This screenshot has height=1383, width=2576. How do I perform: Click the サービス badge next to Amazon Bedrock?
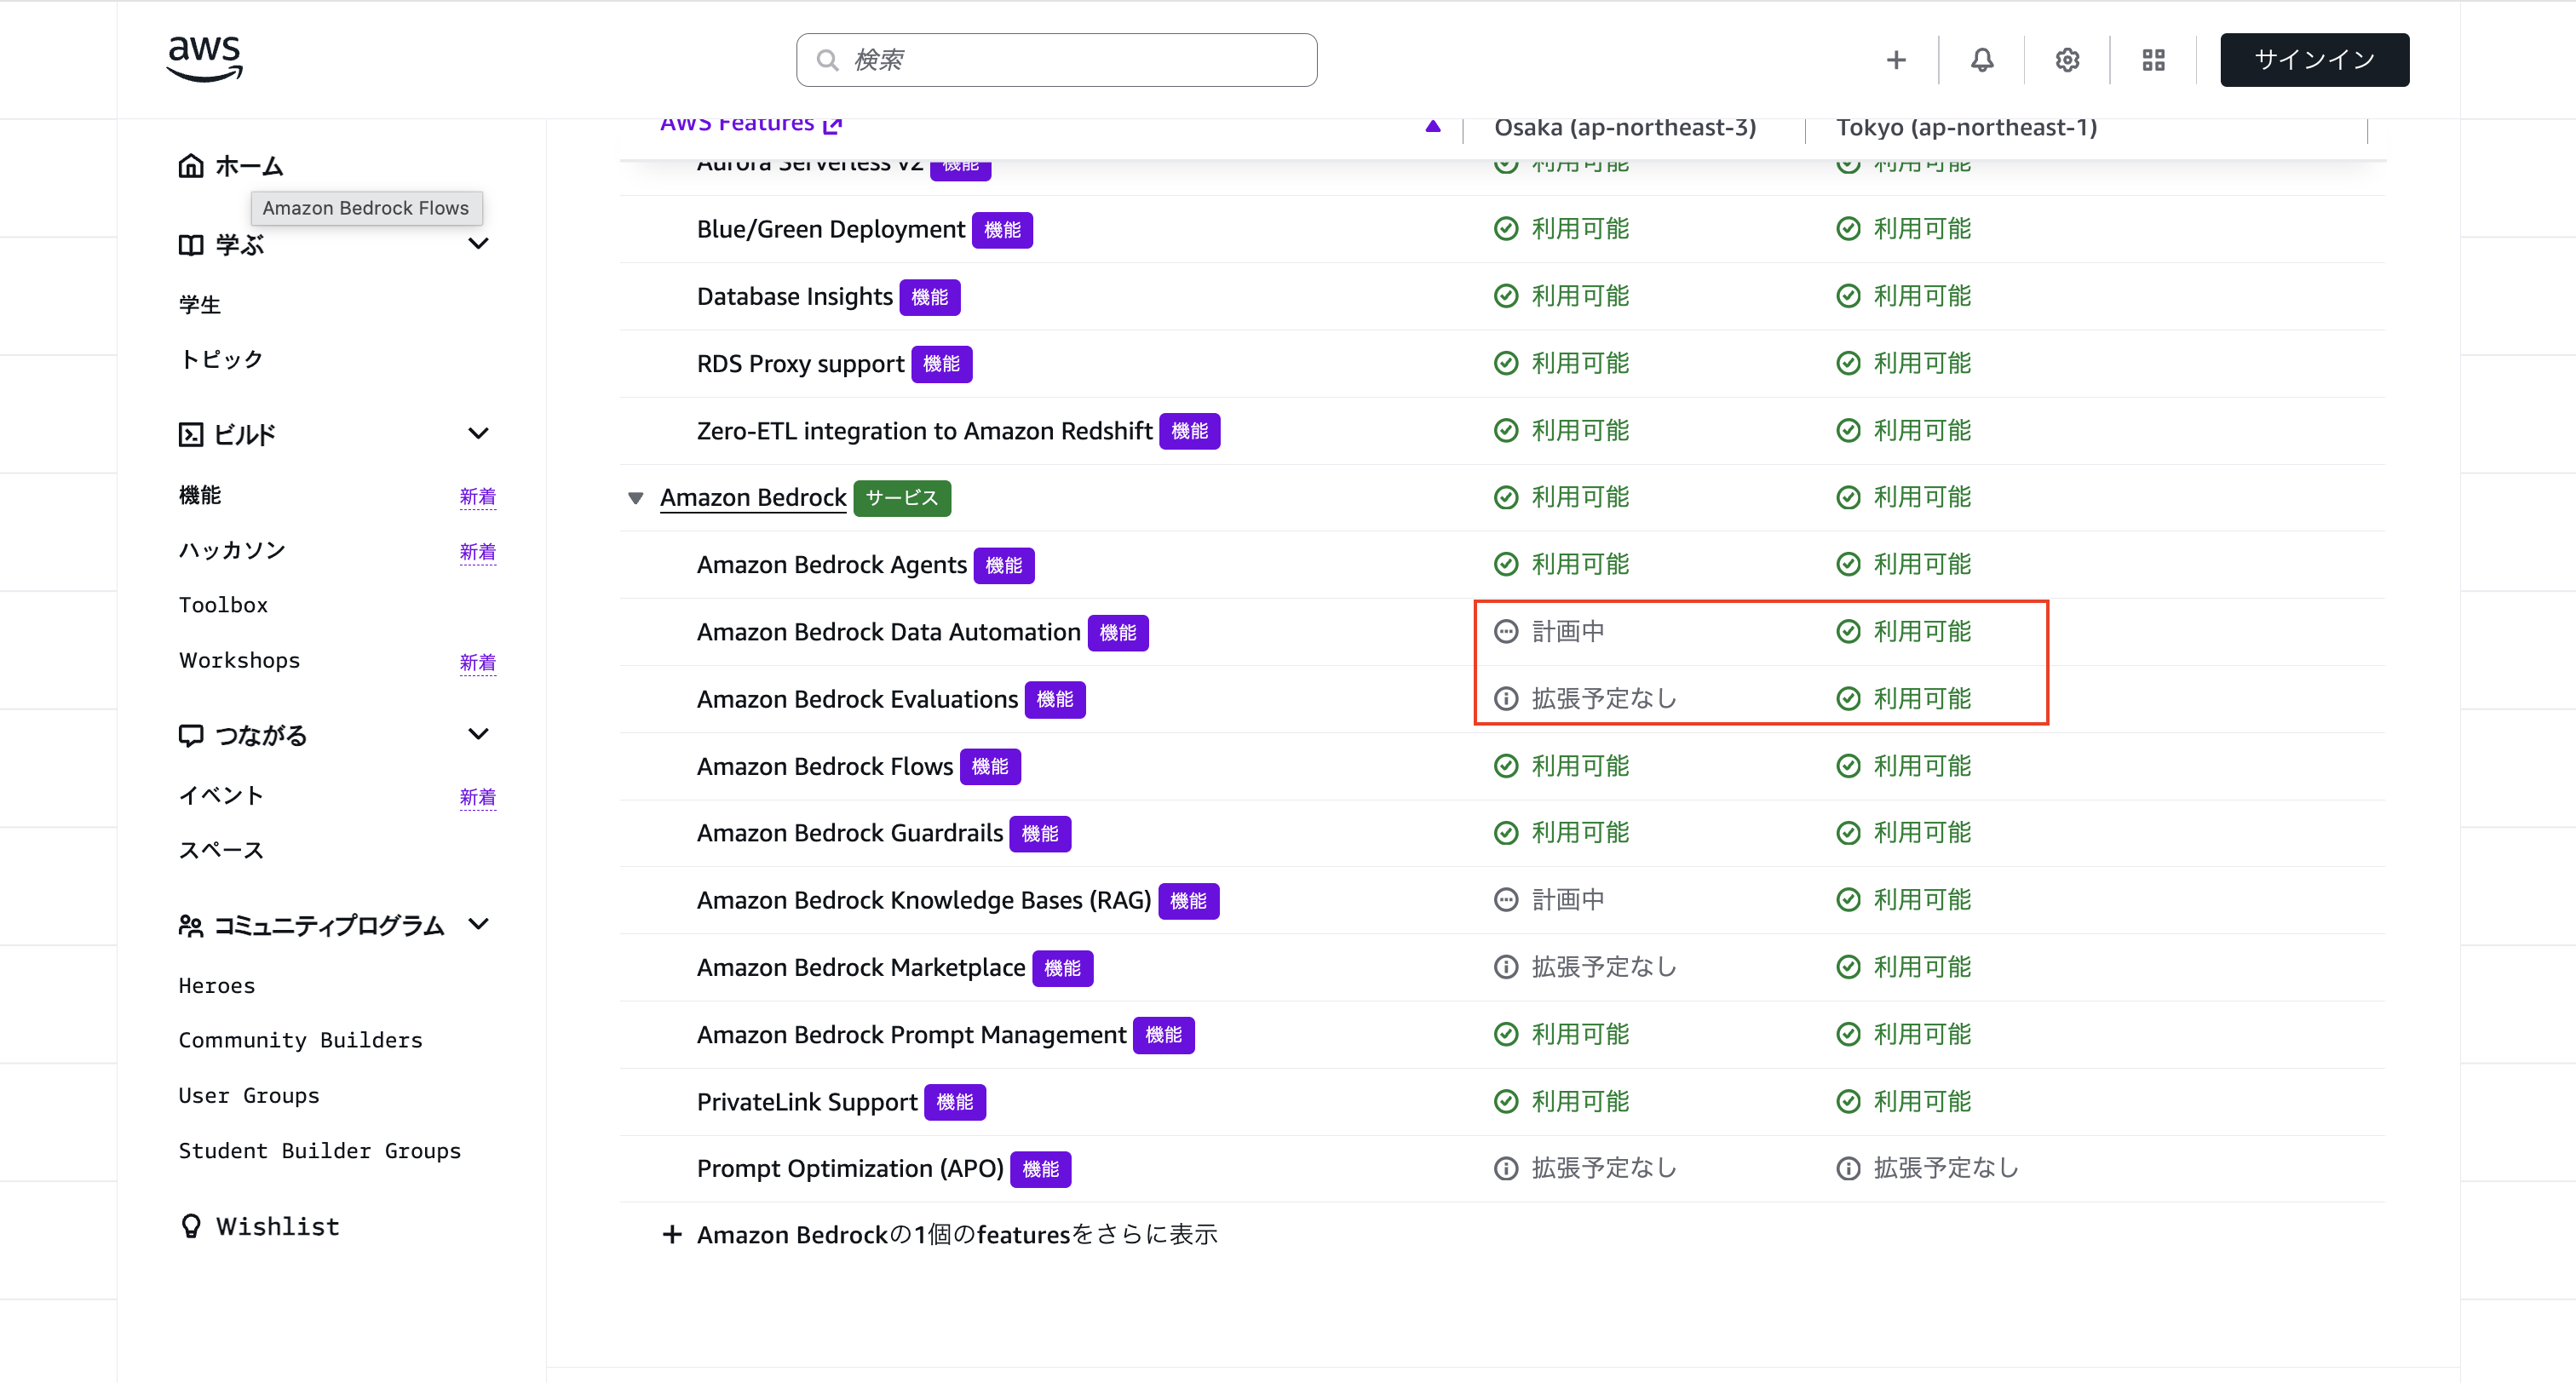(x=901, y=498)
